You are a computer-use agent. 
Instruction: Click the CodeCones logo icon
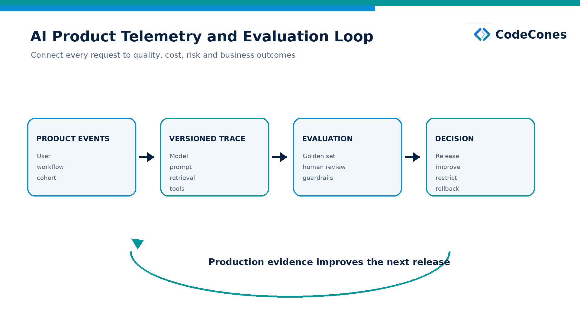[x=482, y=34]
